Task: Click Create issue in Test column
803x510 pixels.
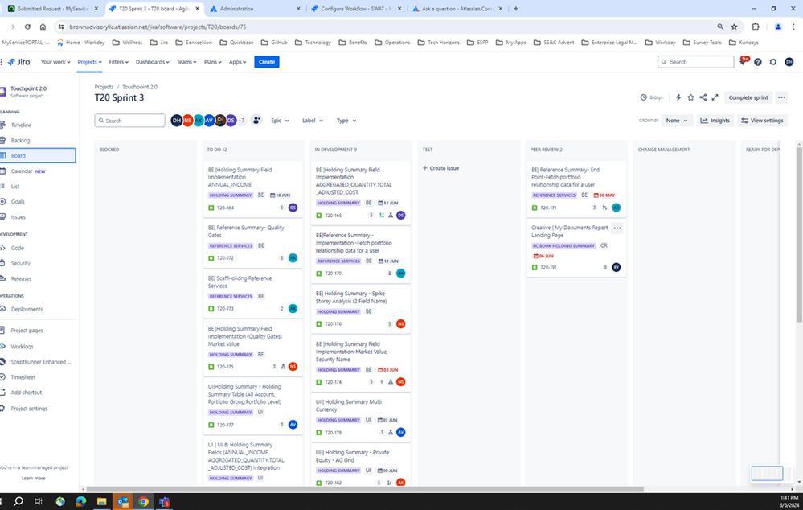Action: (440, 168)
